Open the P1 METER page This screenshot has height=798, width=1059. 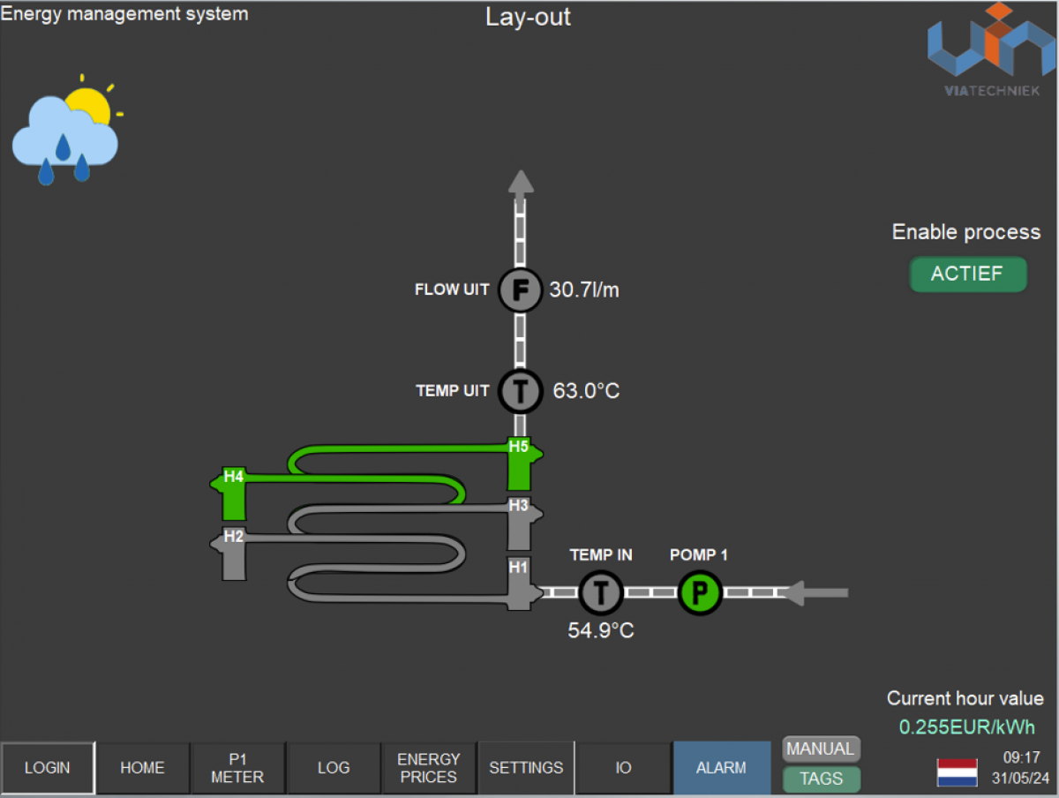[238, 768]
